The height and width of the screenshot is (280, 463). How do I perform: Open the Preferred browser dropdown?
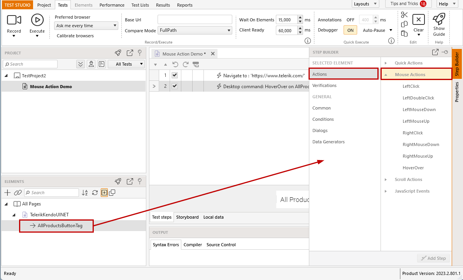(86, 26)
